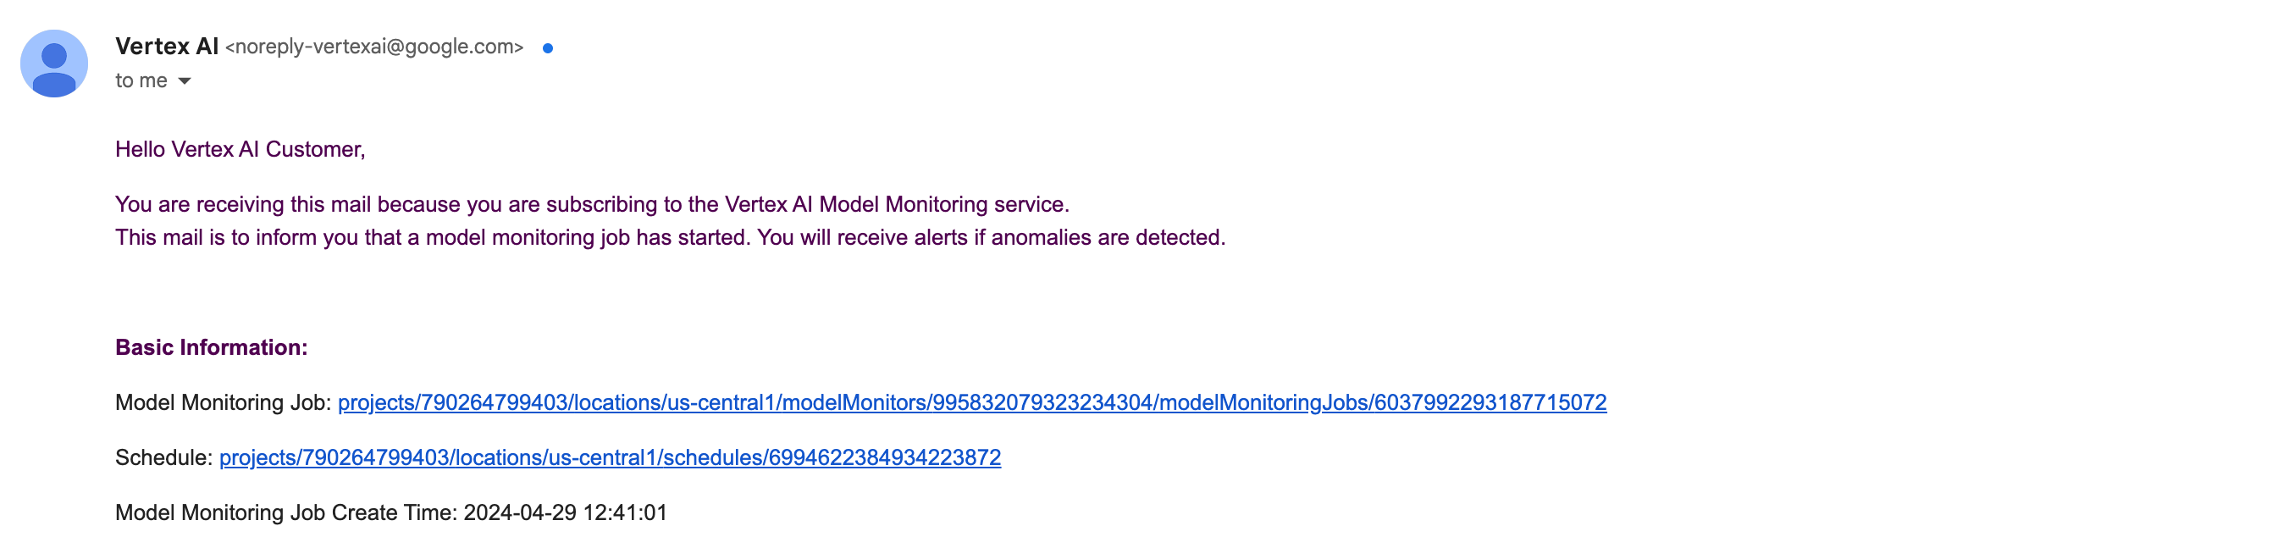Click the "Hello Vertex AI Customer," greeting
The image size is (2283, 537).
[240, 150]
